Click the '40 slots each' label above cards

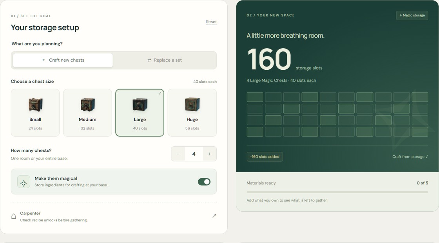pyautogui.click(x=205, y=82)
